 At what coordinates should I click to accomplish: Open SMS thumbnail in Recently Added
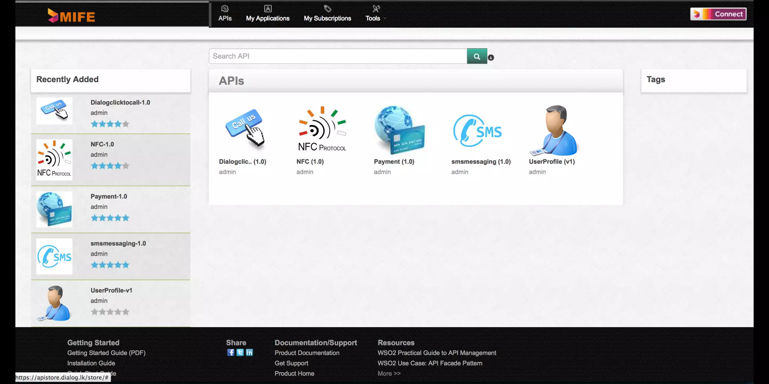(54, 256)
